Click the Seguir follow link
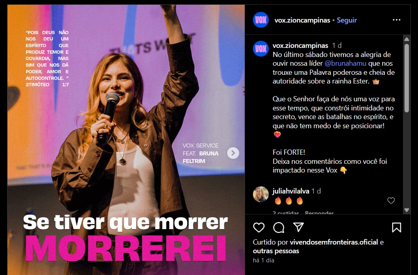This screenshot has width=418, height=275. [347, 20]
